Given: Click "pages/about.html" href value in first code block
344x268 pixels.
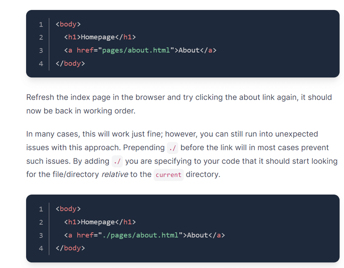Looking at the screenshot, I should coord(136,50).
